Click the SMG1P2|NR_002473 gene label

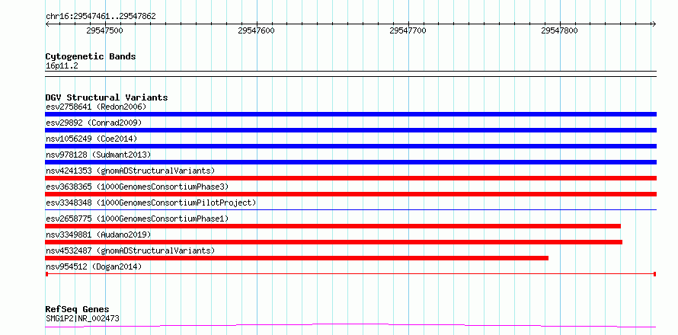tap(82, 318)
